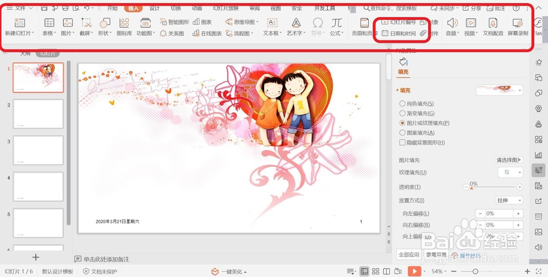Click the Picture (图片) insert icon
The width and height of the screenshot is (548, 277).
point(68,23)
